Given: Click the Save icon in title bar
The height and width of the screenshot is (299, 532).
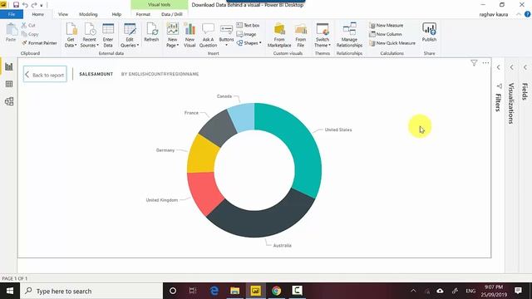Looking at the screenshot, I should pos(16,5).
